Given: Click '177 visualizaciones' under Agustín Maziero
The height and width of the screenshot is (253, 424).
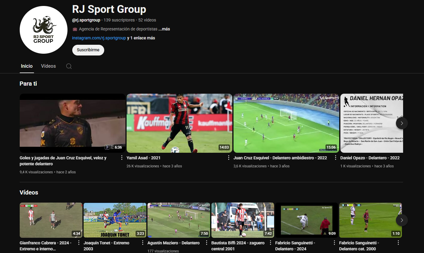Looking at the screenshot, I should coord(163,251).
